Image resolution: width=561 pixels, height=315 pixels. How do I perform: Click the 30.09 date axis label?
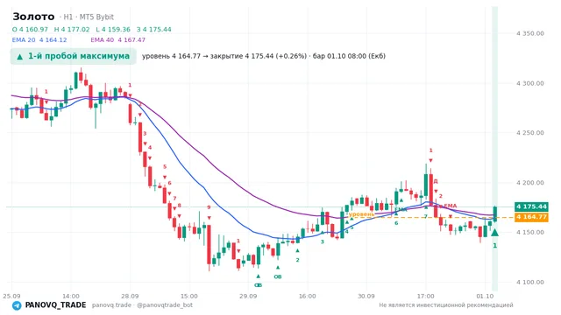click(x=366, y=296)
